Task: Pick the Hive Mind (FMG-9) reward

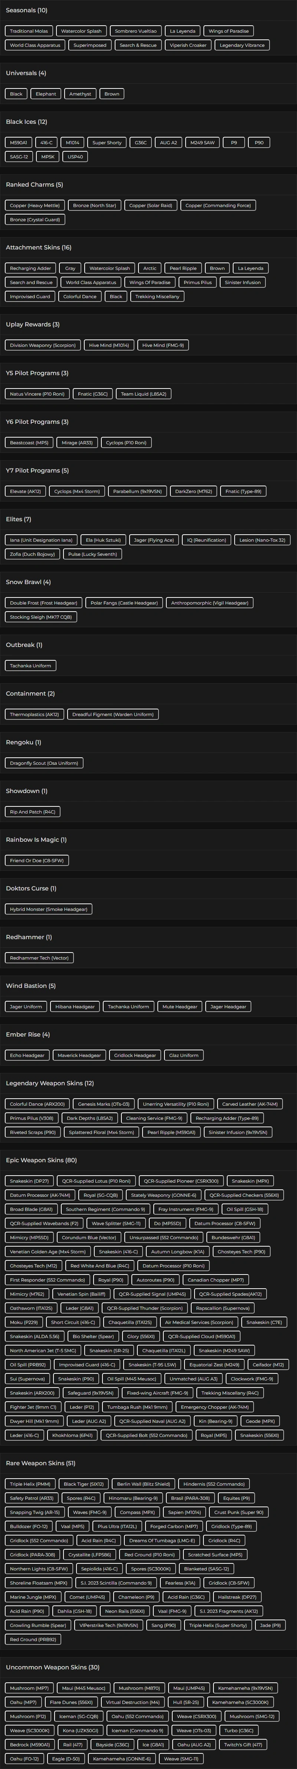Action: point(163,345)
